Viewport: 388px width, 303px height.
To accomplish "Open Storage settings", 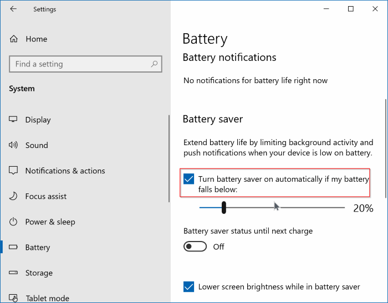I will (x=85, y=273).
